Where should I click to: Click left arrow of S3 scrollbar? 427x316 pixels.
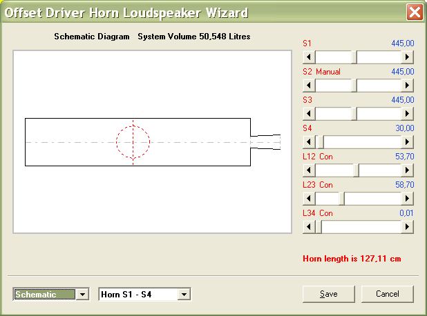(x=309, y=114)
